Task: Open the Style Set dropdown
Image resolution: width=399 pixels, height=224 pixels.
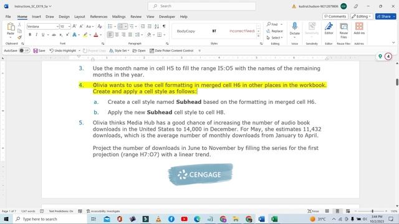Action: (x=119, y=50)
